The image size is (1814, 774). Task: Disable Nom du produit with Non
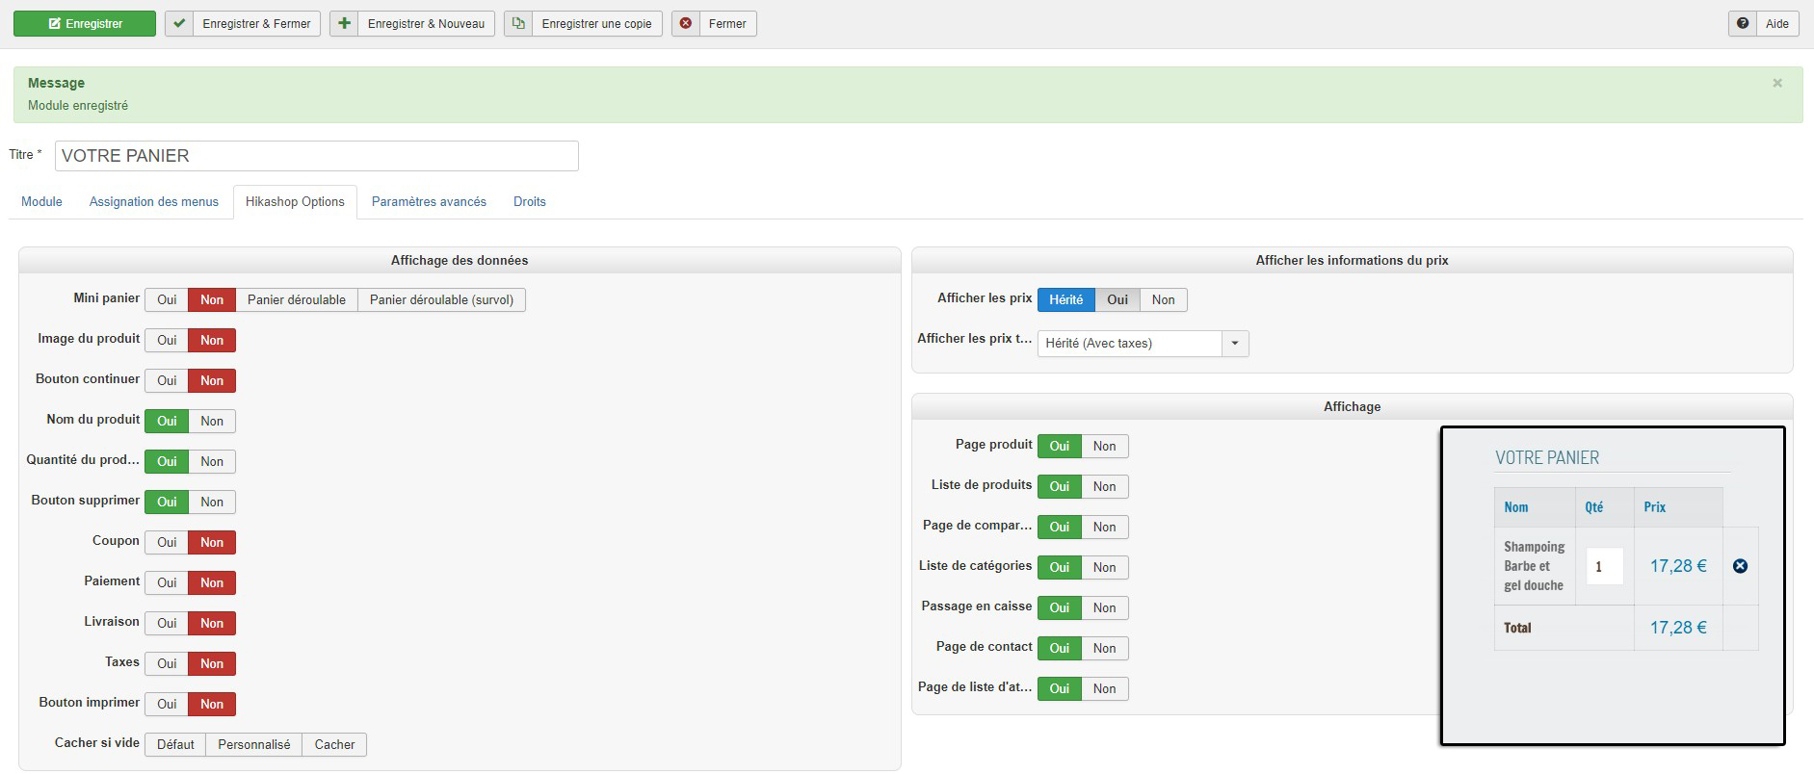(212, 422)
